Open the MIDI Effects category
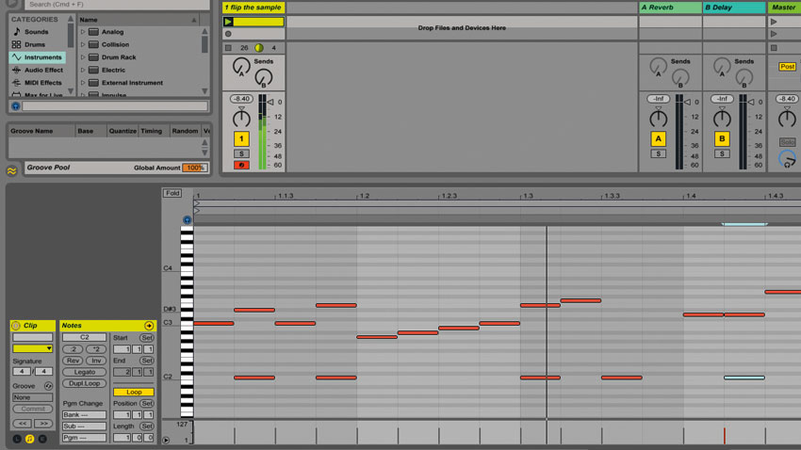This screenshot has width=801, height=450. [38, 83]
